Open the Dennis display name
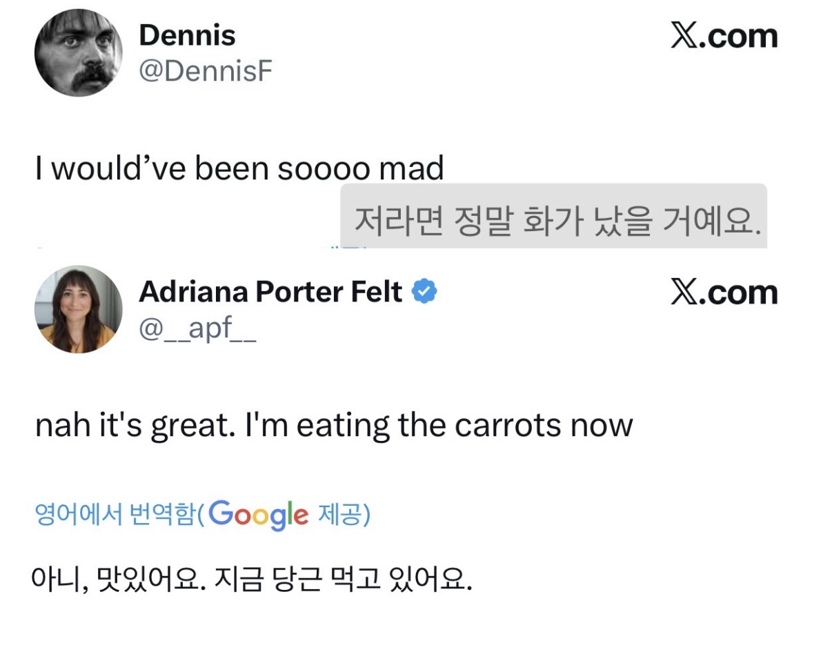The image size is (832, 652). 187,36
